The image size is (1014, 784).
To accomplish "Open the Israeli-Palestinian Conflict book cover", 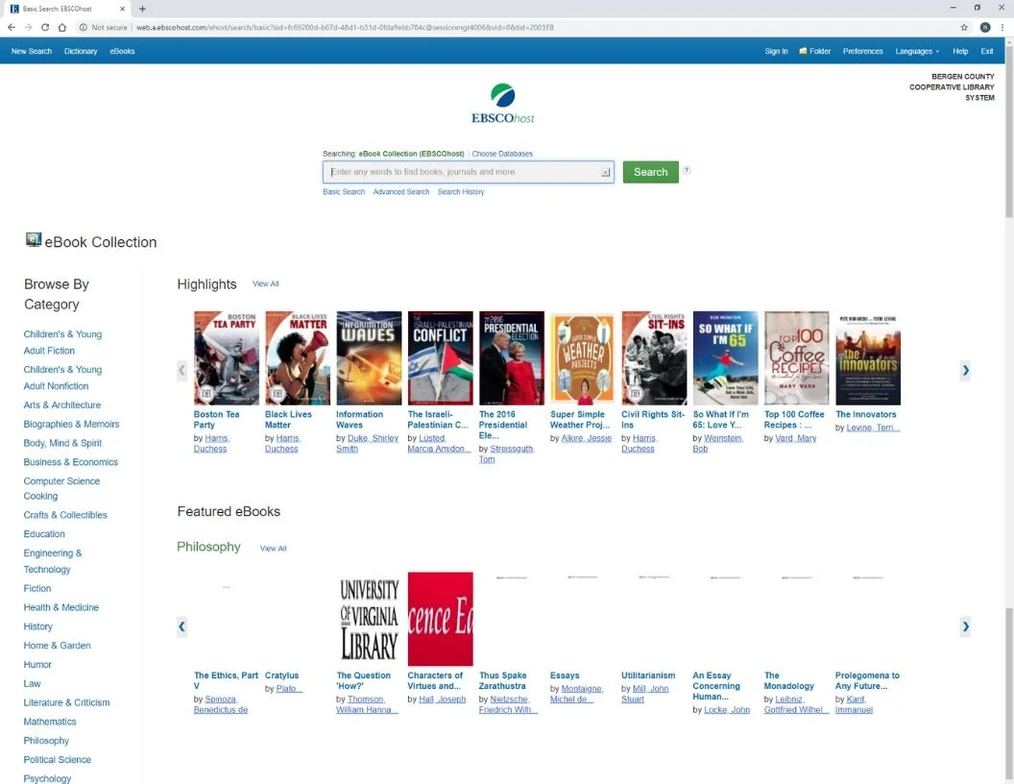I will [x=441, y=358].
